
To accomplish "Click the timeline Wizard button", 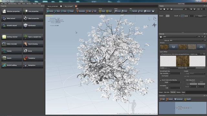I will tap(201, 16).
